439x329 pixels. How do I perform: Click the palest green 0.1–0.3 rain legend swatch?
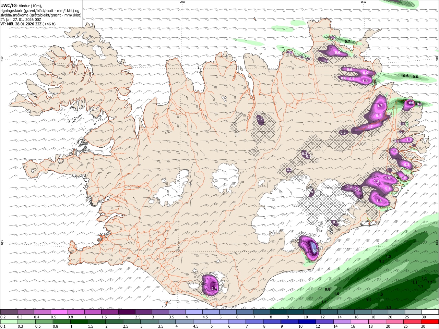click(9, 322)
